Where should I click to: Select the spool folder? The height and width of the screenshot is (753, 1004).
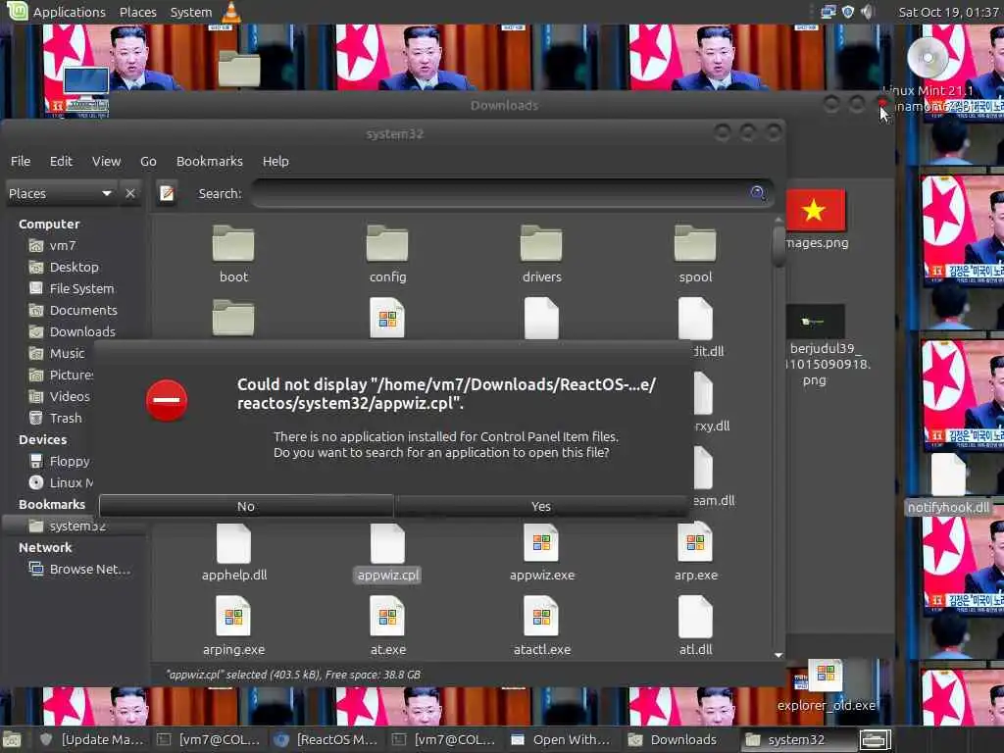coord(695,254)
